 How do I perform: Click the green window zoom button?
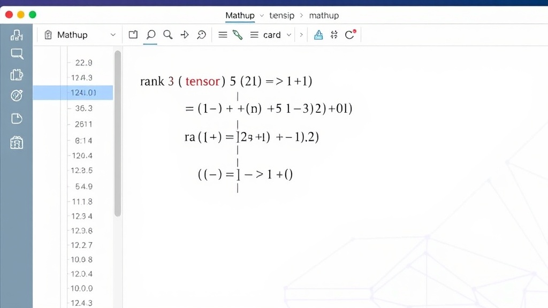click(x=33, y=14)
